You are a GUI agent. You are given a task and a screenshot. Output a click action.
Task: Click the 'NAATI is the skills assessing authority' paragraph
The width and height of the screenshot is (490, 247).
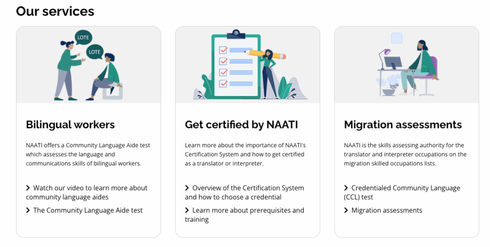coord(405,154)
